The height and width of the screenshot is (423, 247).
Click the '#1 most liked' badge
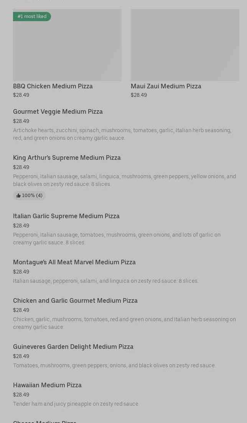(32, 17)
